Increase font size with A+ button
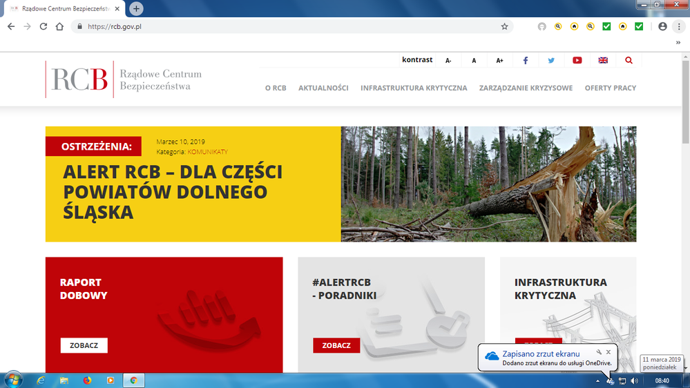This screenshot has height=388, width=690. click(499, 60)
